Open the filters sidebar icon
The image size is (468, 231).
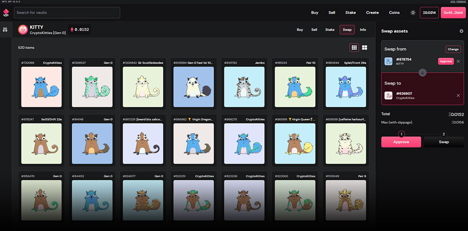tap(5, 30)
